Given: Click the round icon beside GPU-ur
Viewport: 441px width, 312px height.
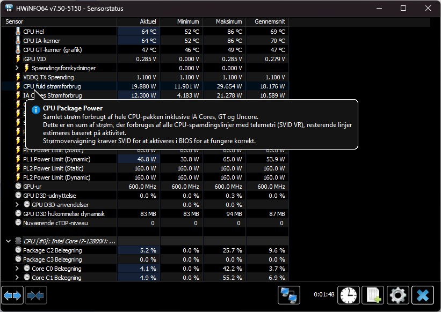Looking at the screenshot, I should click(18, 187).
